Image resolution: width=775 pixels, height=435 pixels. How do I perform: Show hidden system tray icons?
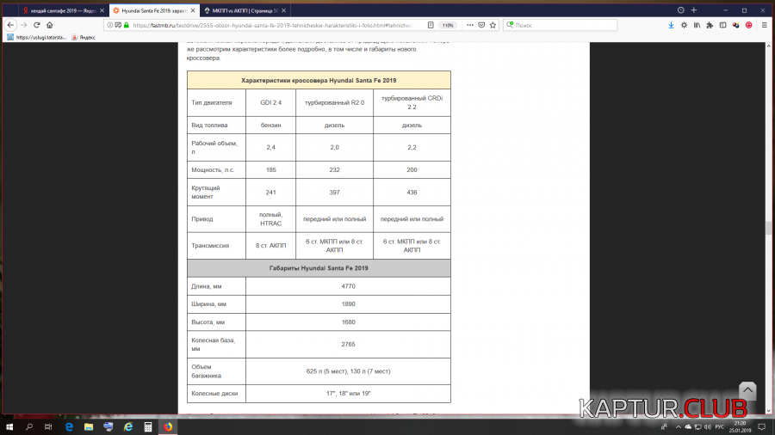pyautogui.click(x=679, y=427)
